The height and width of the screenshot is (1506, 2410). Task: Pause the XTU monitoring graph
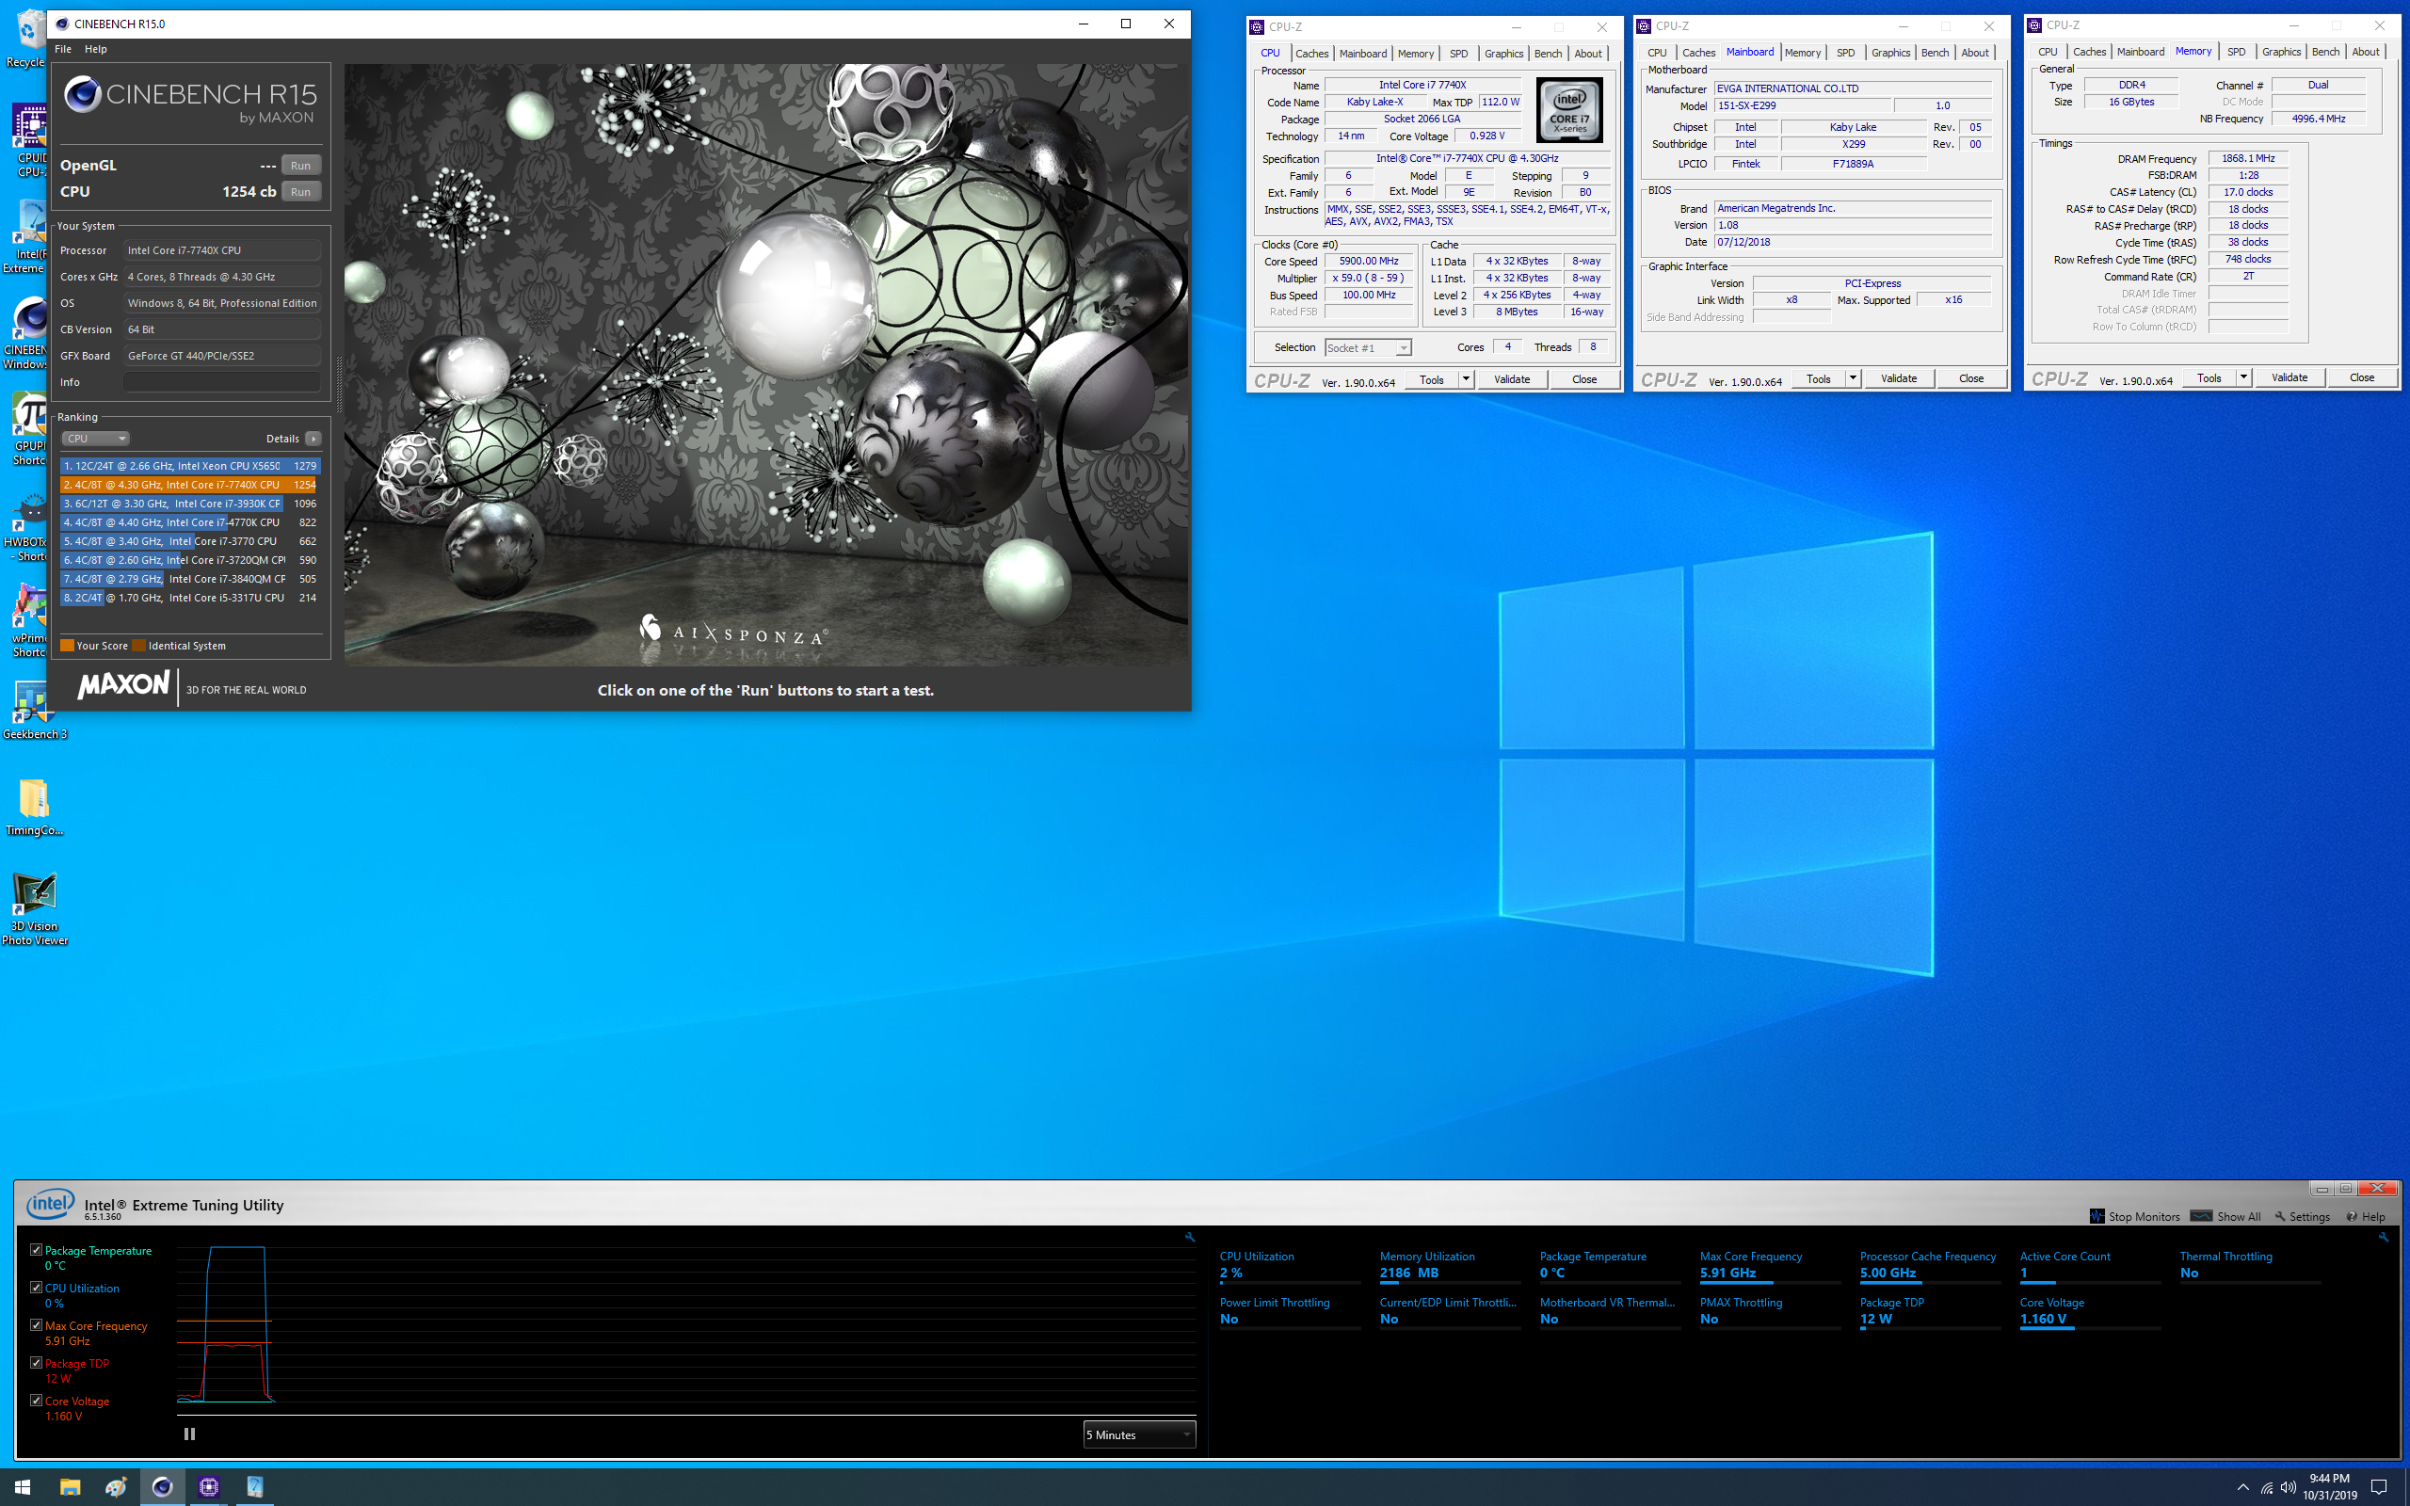[x=189, y=1434]
